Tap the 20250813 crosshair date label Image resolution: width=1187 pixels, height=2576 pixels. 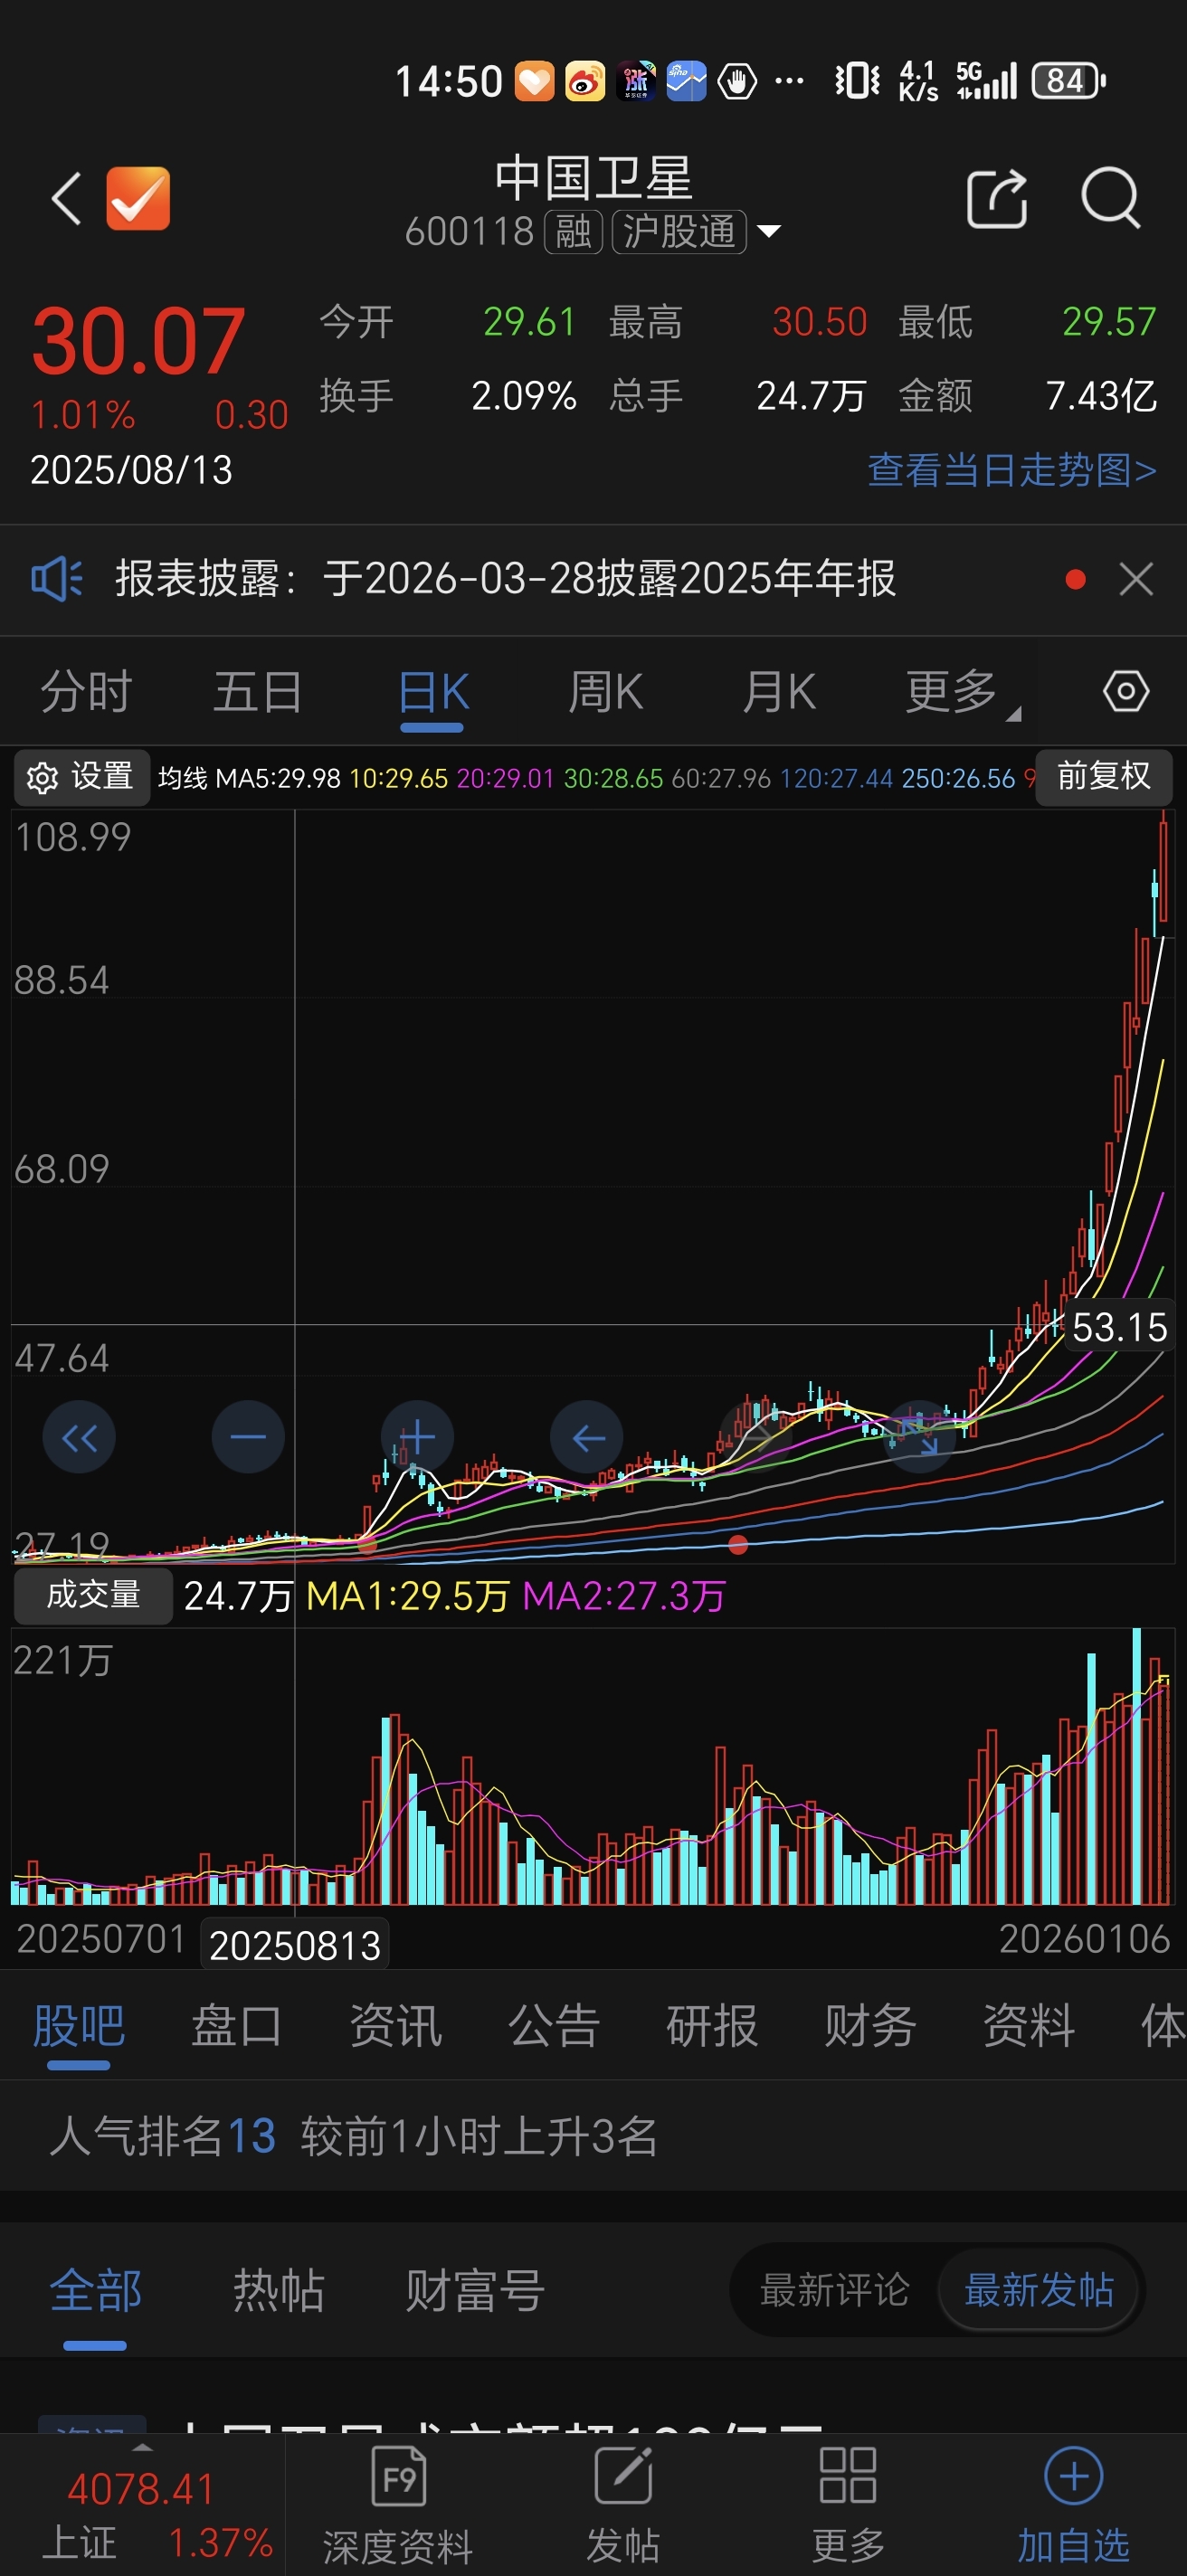click(295, 1945)
